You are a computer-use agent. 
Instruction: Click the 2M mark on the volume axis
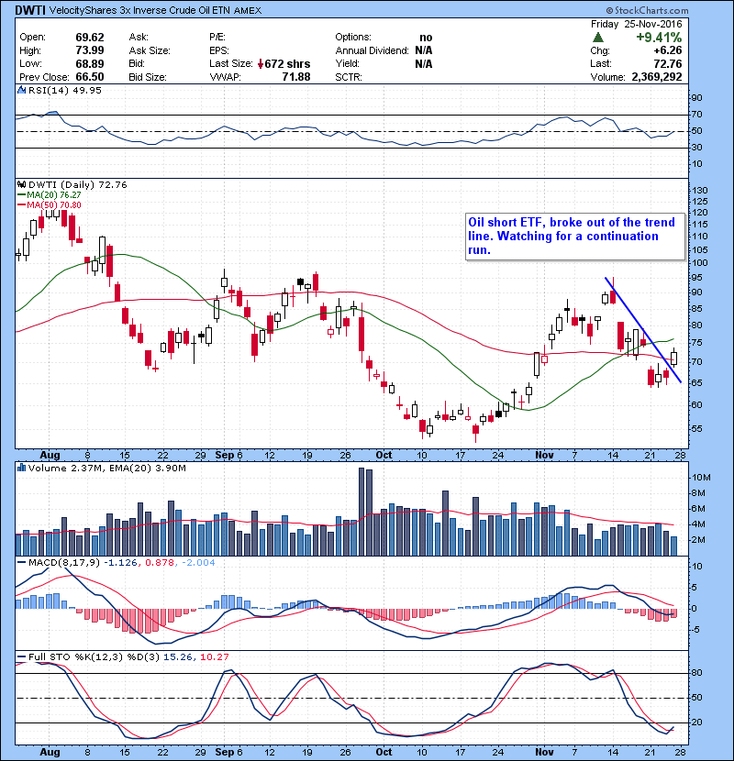(x=698, y=540)
